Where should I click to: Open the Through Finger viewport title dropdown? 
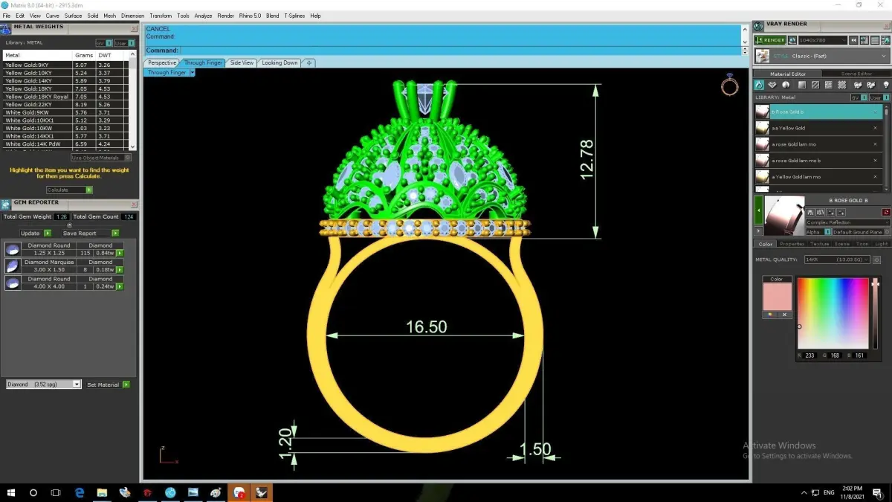point(192,72)
